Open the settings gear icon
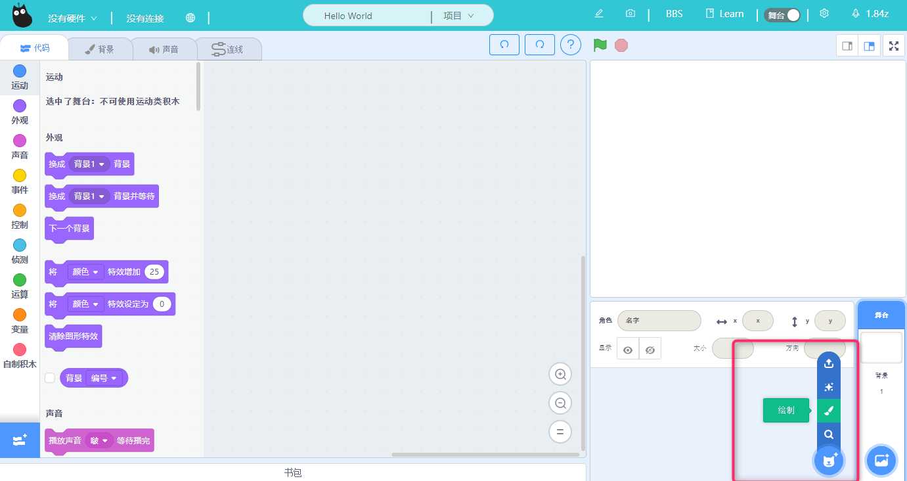 [824, 14]
